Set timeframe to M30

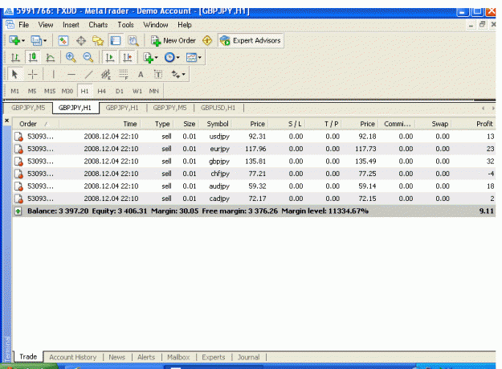click(67, 92)
